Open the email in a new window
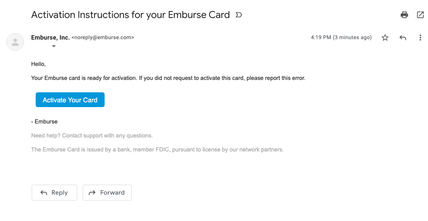Image resolution: width=428 pixels, height=221 pixels. pyautogui.click(x=420, y=15)
